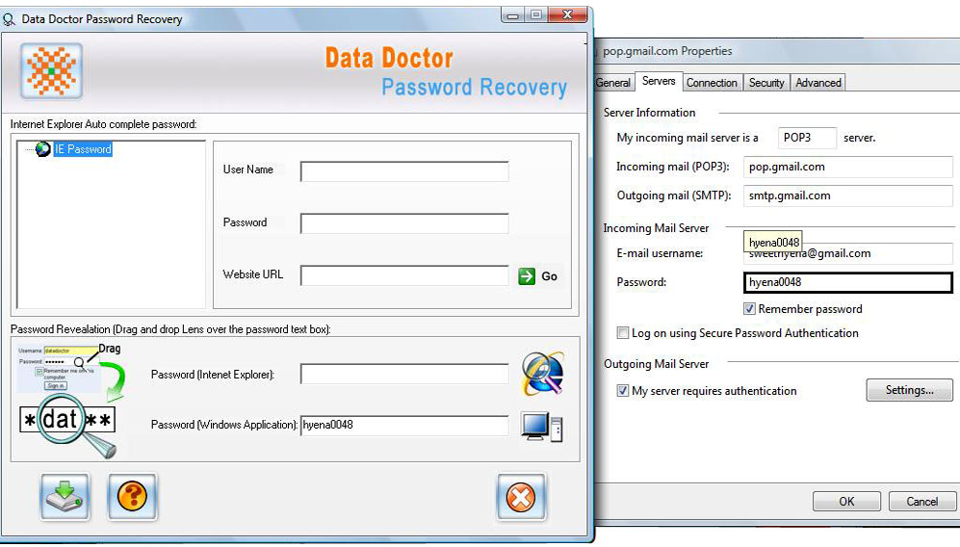Image resolution: width=960 pixels, height=547 pixels.
Task: Toggle the Remember password checkbox
Action: click(x=749, y=309)
